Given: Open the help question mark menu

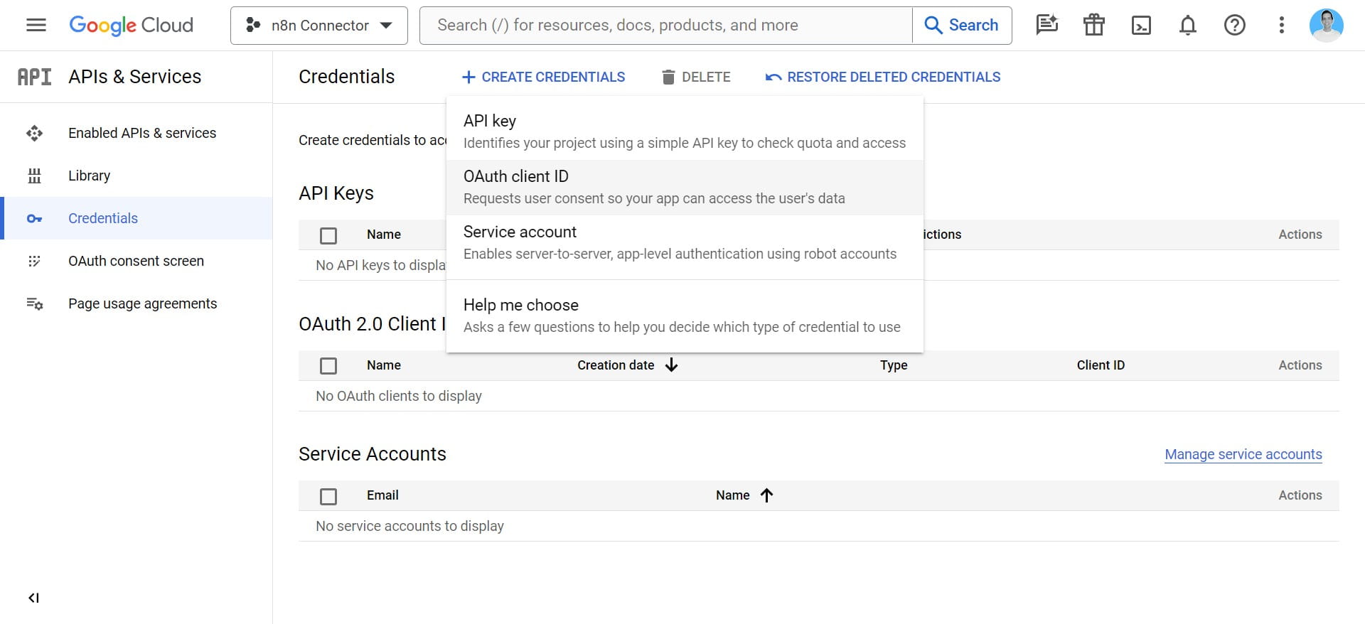Looking at the screenshot, I should coord(1235,26).
